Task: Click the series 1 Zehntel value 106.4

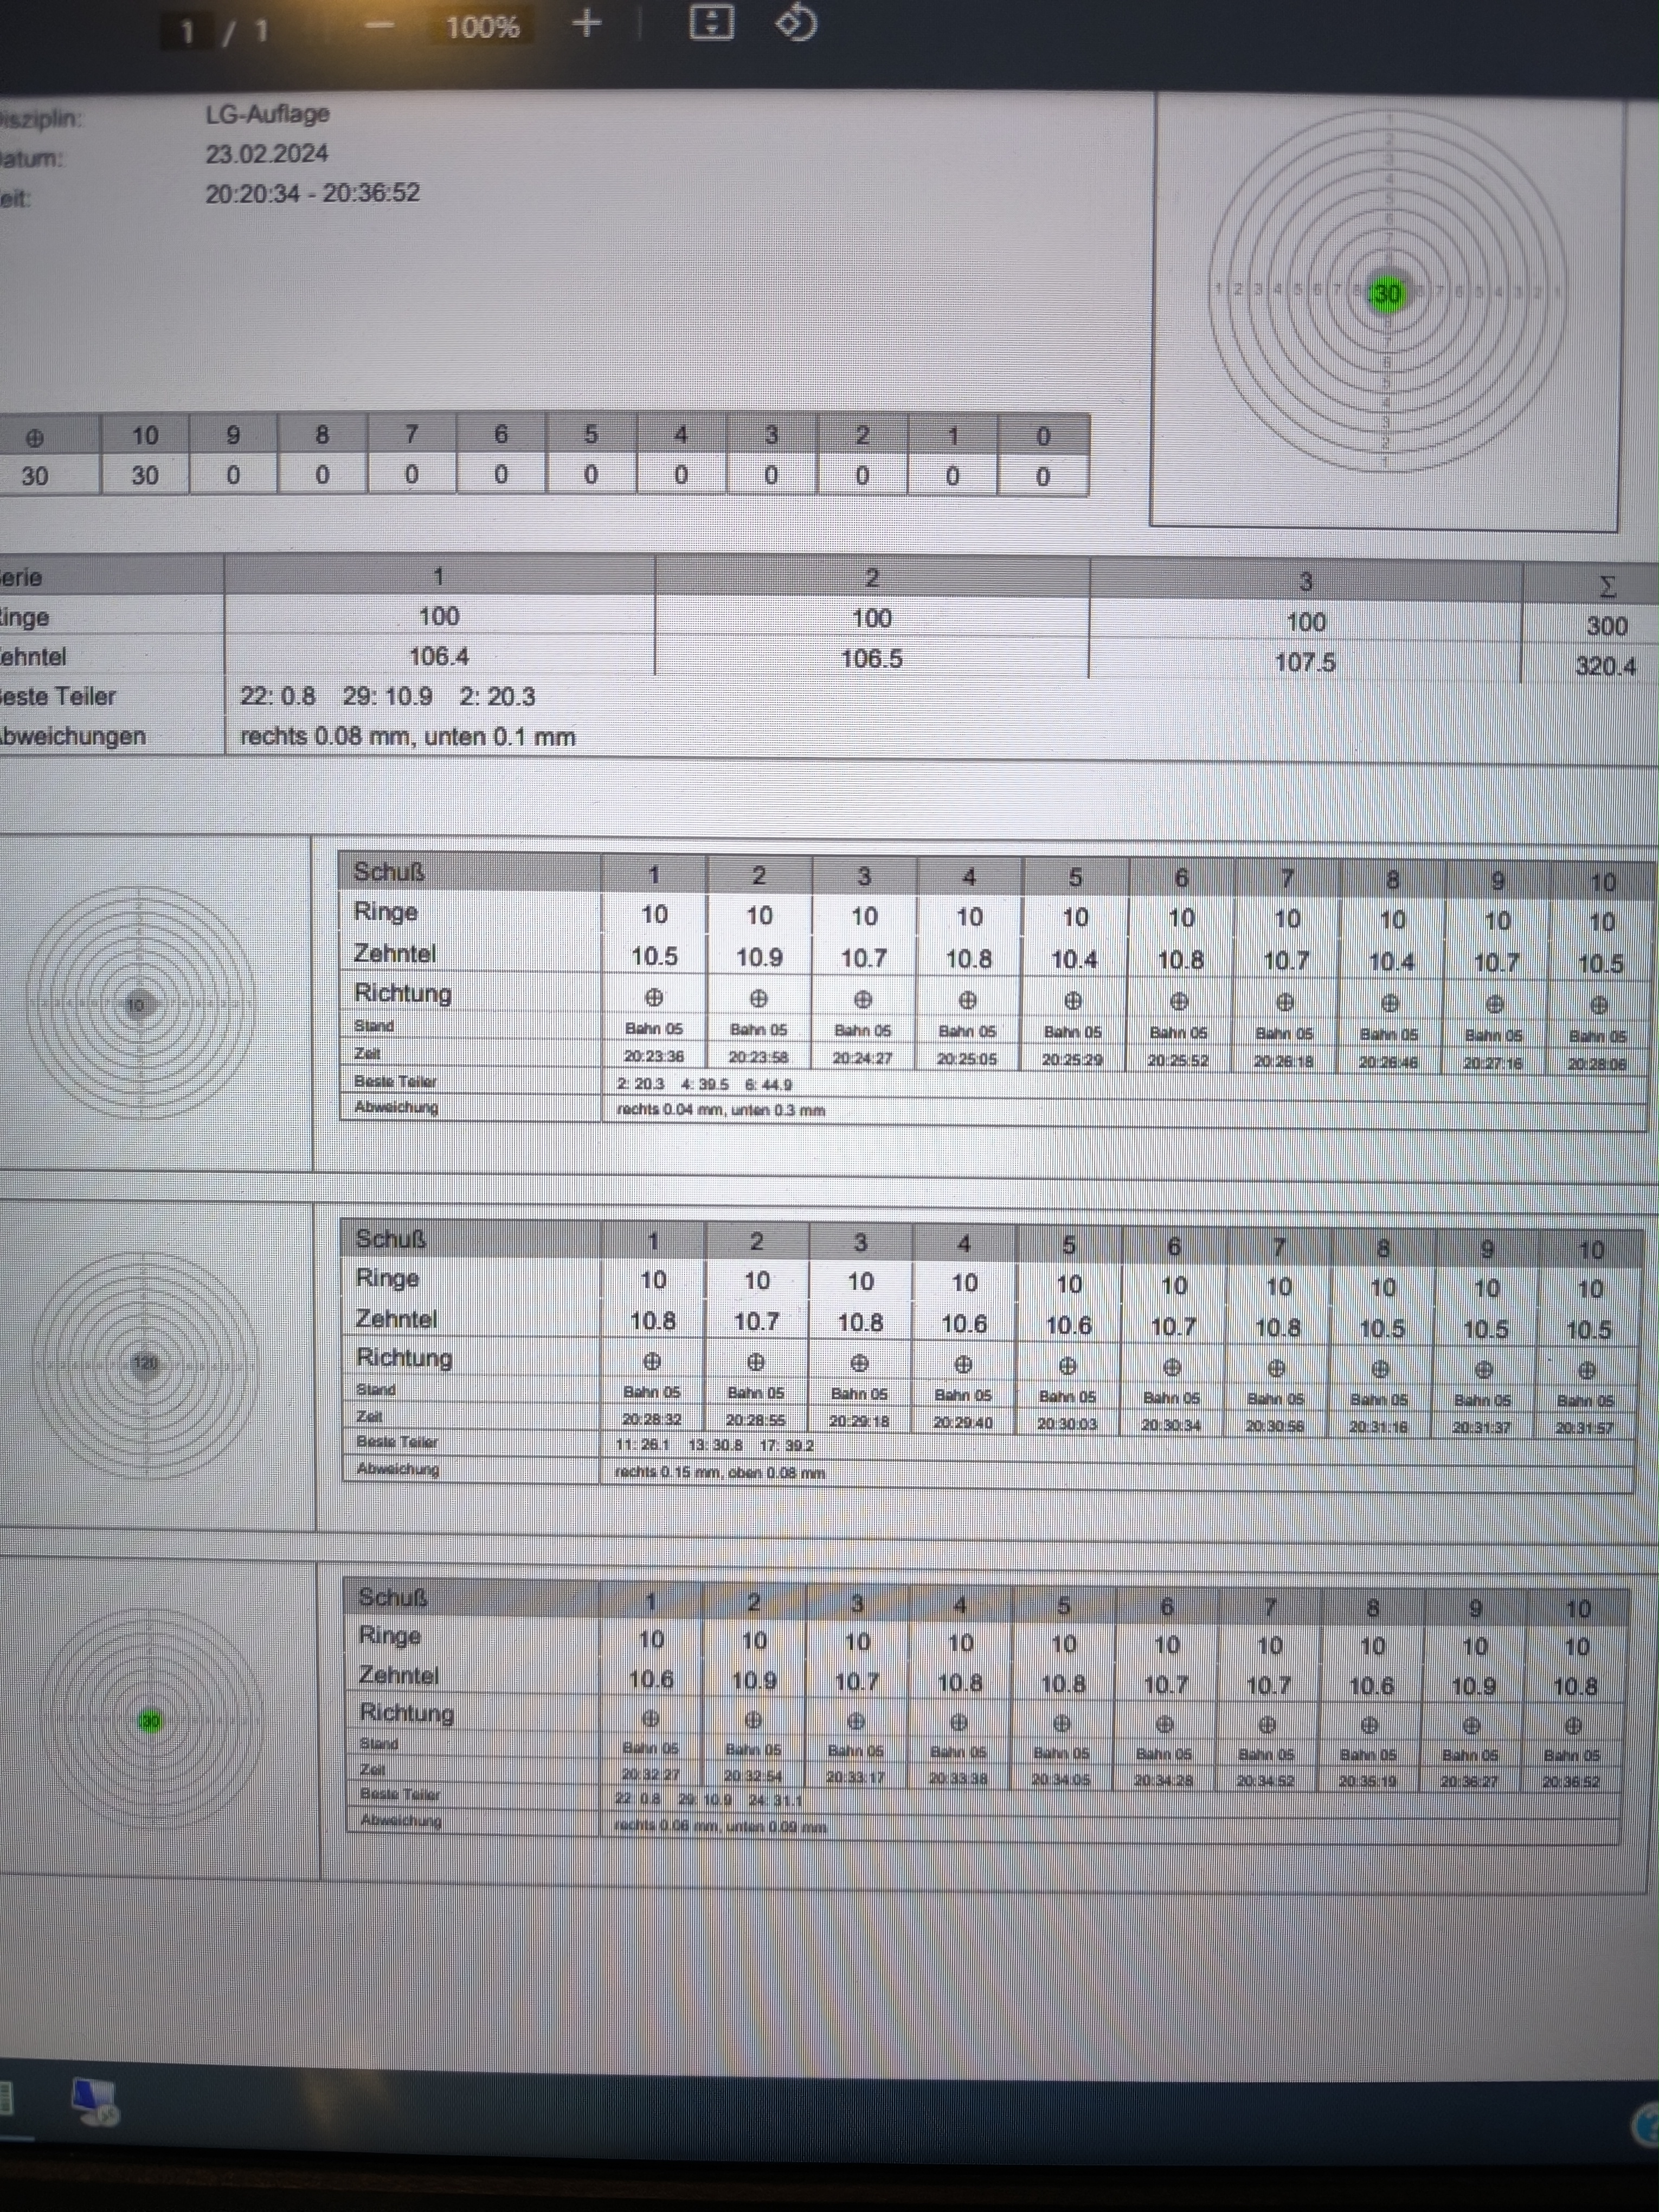Action: click(438, 657)
